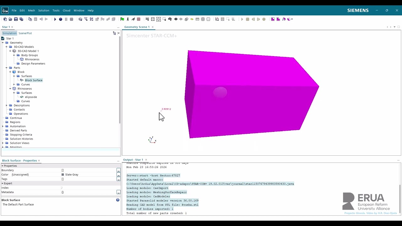
Task: Click the help icon in Properties panel
Action: (118, 200)
